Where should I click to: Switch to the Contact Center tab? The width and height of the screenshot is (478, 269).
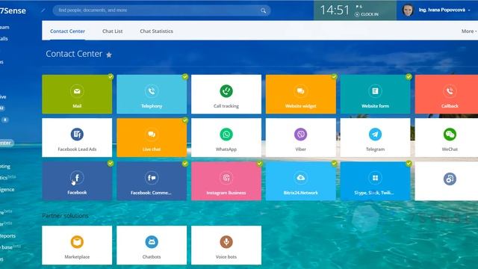tap(67, 31)
